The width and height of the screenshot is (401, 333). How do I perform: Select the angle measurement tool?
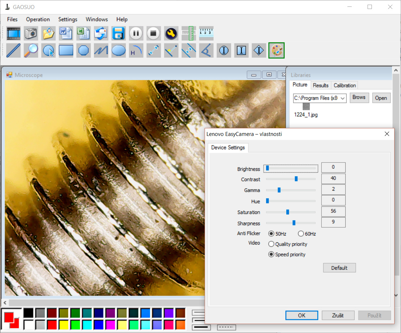click(206, 50)
